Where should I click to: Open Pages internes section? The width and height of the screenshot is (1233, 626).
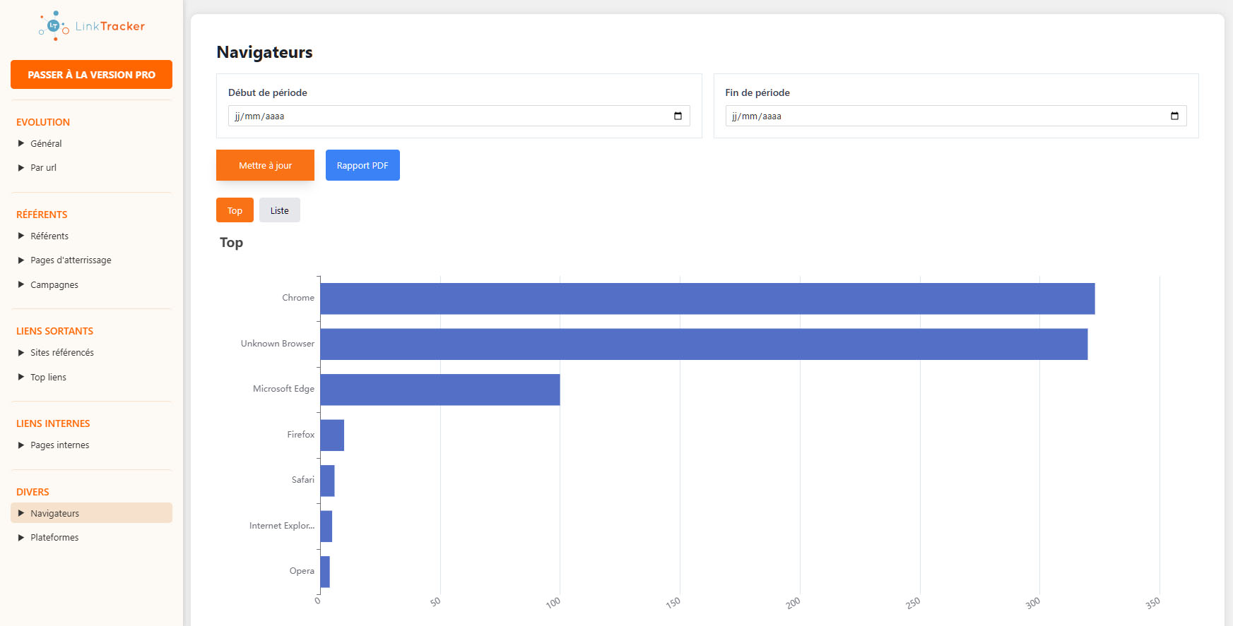pos(59,445)
